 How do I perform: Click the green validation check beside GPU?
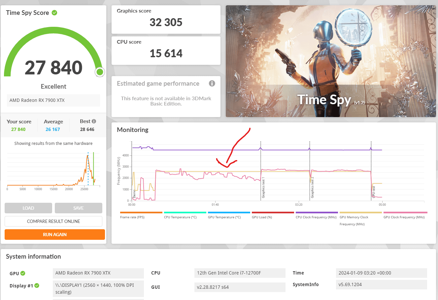[x=23, y=273]
